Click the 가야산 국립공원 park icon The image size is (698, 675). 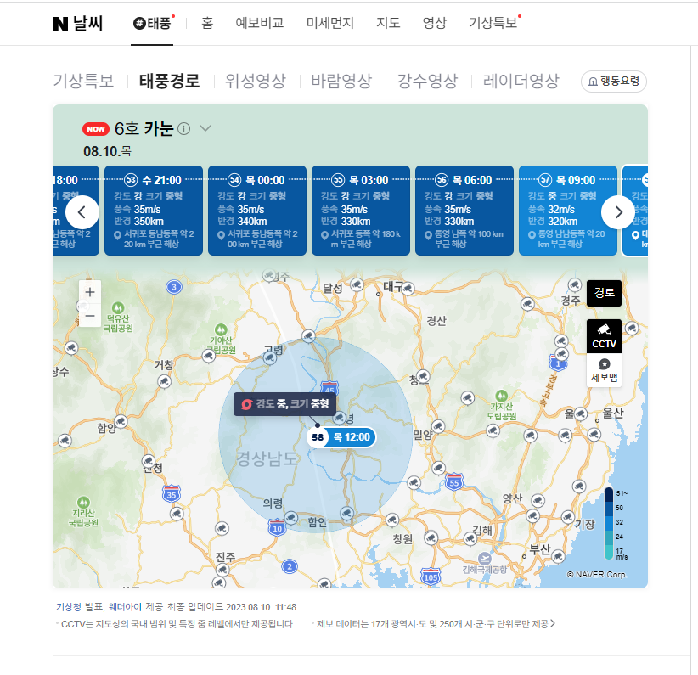(x=221, y=330)
